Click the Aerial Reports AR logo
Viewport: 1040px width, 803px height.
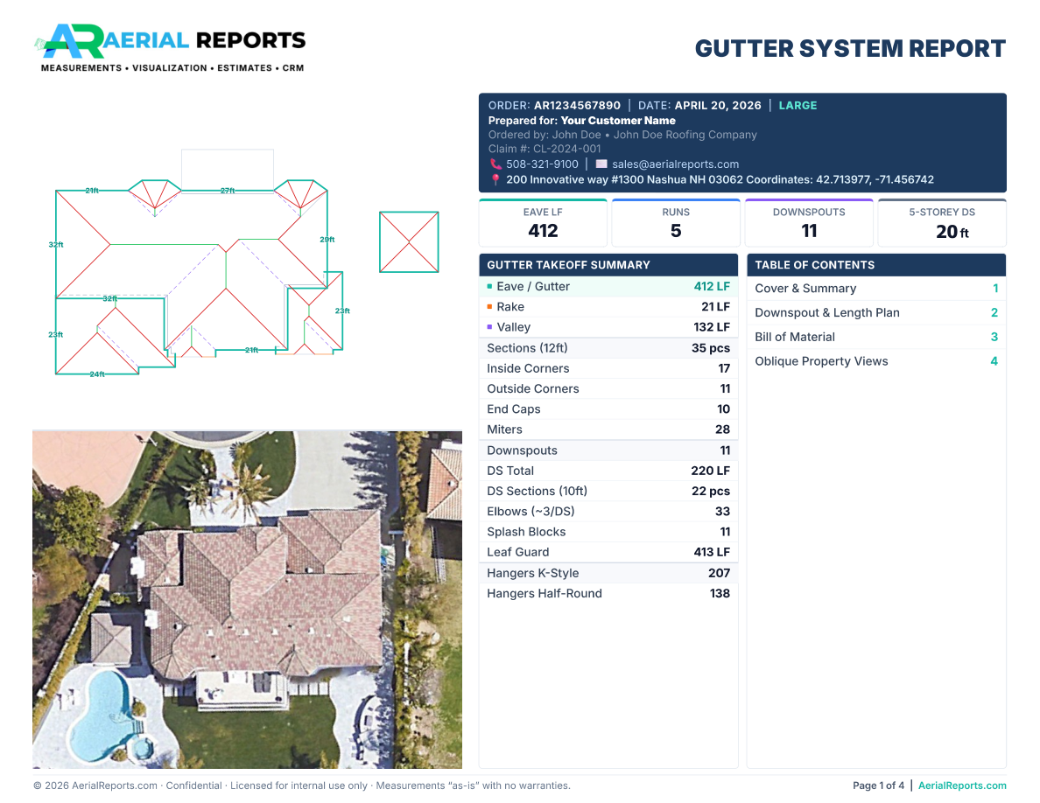pyautogui.click(x=170, y=48)
